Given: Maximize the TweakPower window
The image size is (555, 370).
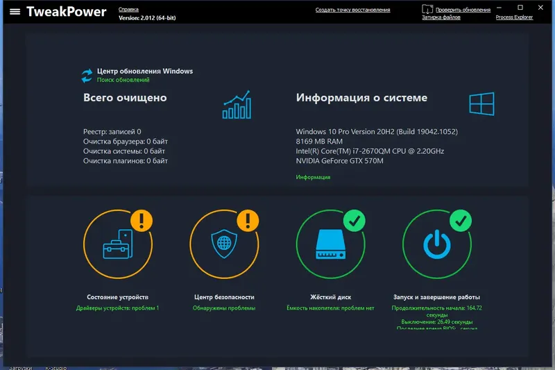Looking at the screenshot, I should (x=520, y=7).
